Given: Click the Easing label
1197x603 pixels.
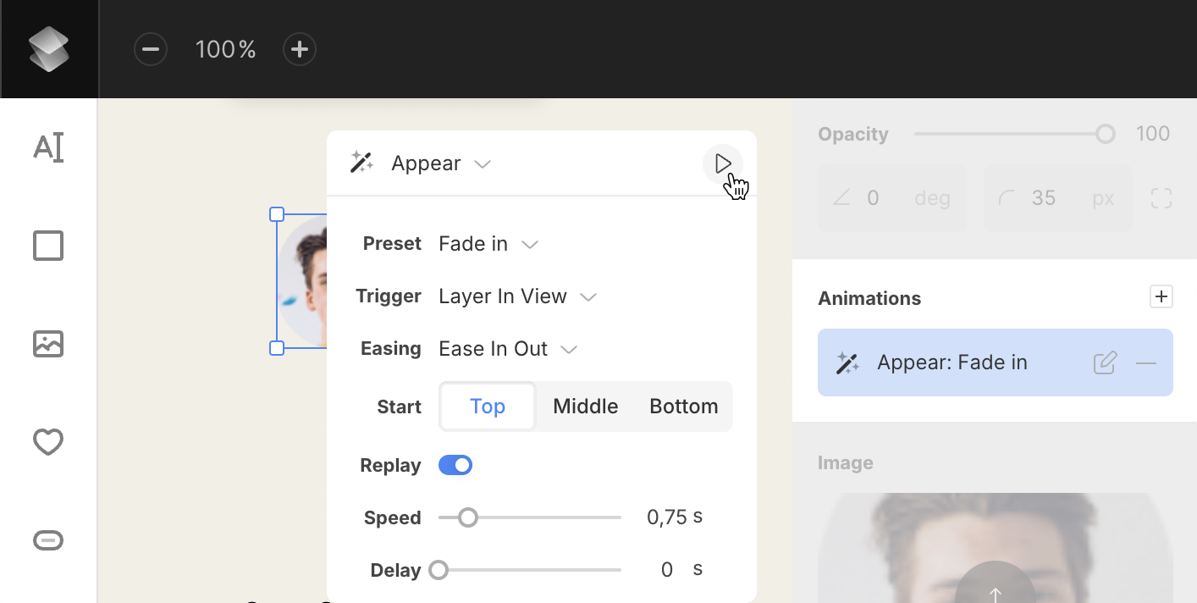Looking at the screenshot, I should [391, 349].
